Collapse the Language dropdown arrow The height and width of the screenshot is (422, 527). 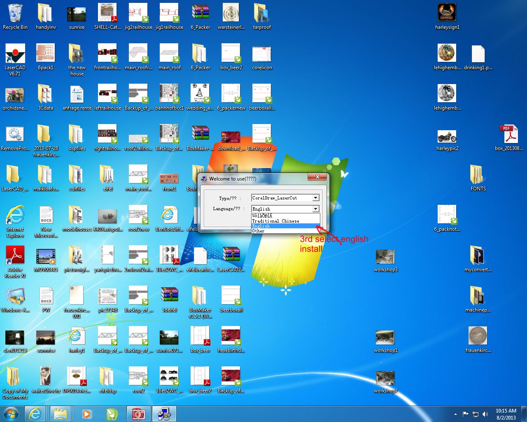(315, 209)
